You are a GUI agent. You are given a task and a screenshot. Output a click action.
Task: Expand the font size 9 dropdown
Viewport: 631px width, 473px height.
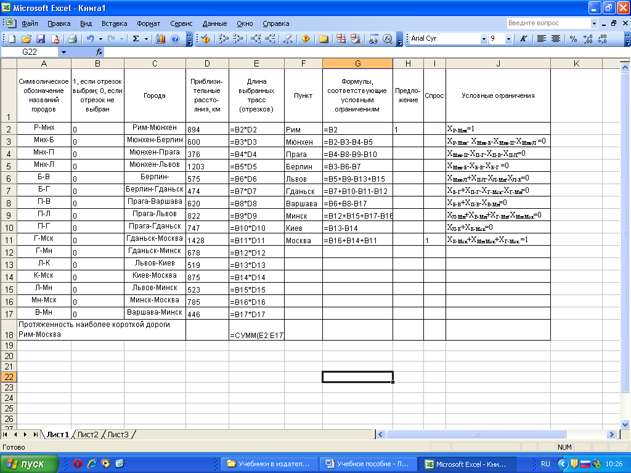[508, 39]
